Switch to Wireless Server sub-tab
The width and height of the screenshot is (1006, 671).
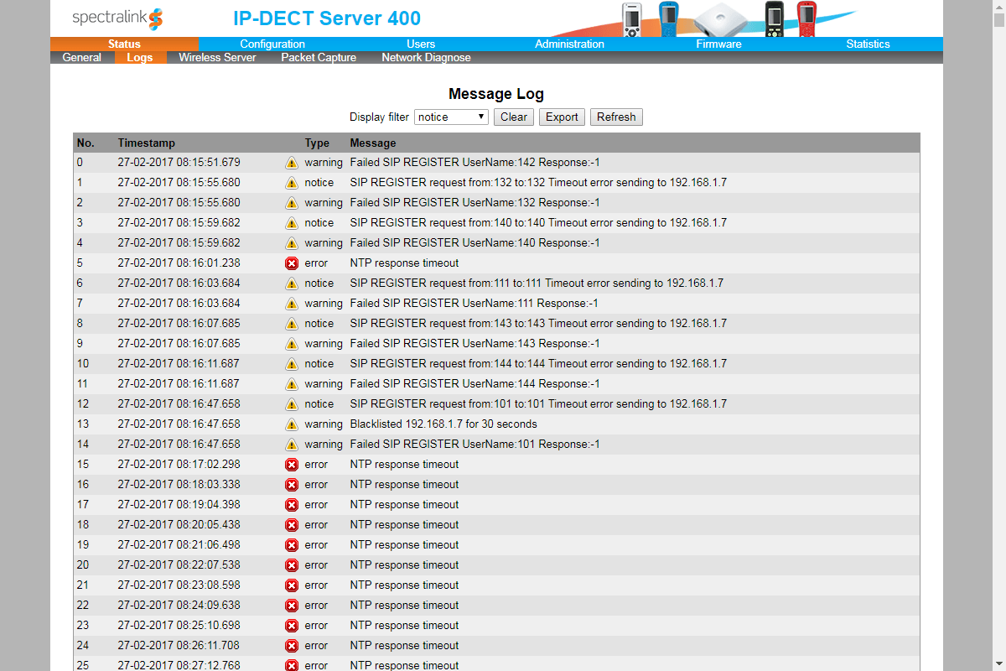[217, 58]
